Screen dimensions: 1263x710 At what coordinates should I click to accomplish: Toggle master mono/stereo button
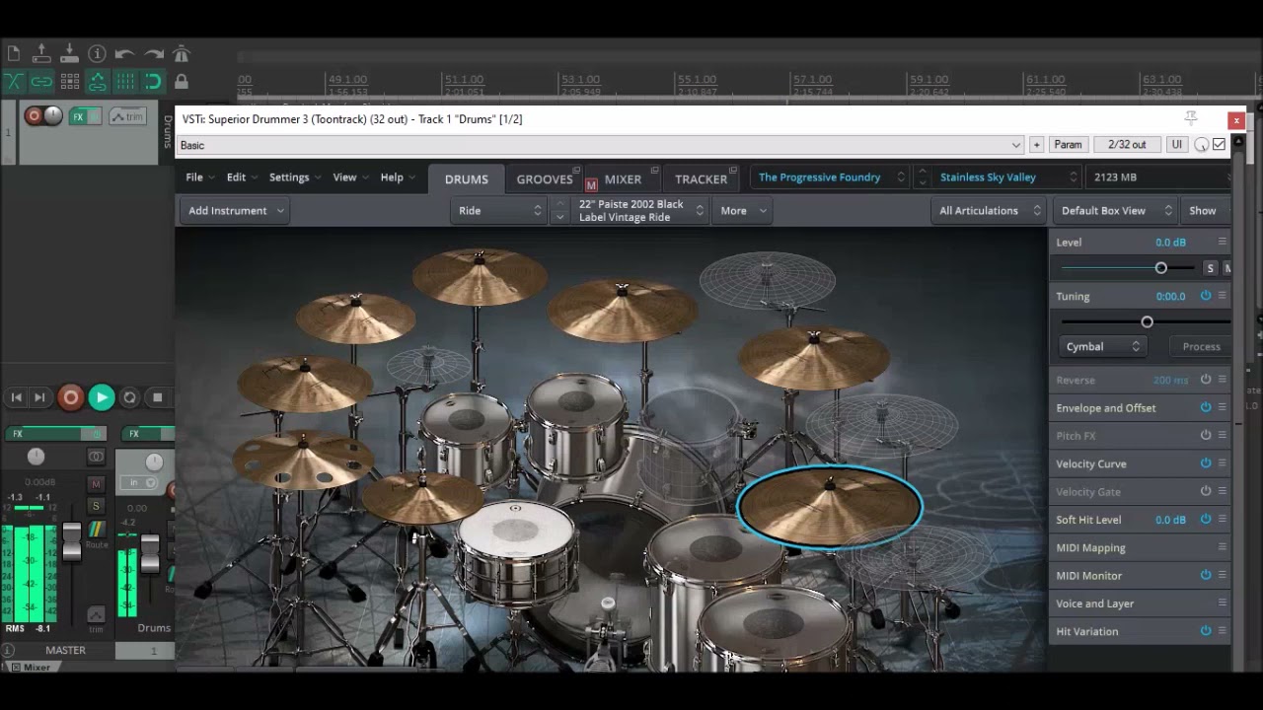coord(96,457)
